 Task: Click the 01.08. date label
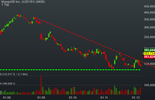tap(7, 98)
